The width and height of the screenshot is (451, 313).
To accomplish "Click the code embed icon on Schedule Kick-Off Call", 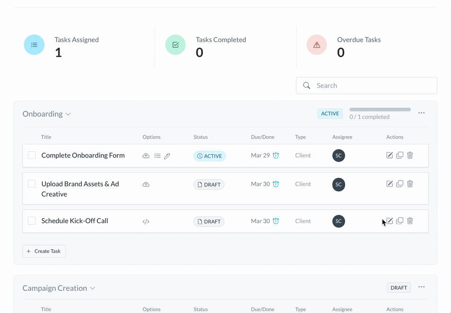I will (146, 221).
